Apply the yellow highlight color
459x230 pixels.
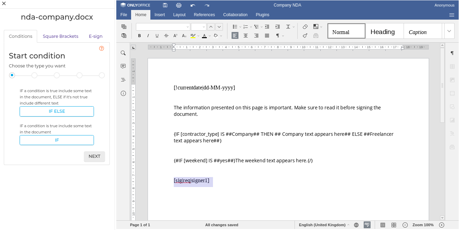(193, 35)
